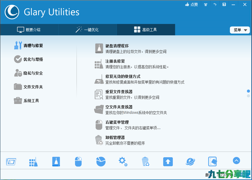
Task: Click the disk cleaner icon in bottom toolbar
Action: 56,161
